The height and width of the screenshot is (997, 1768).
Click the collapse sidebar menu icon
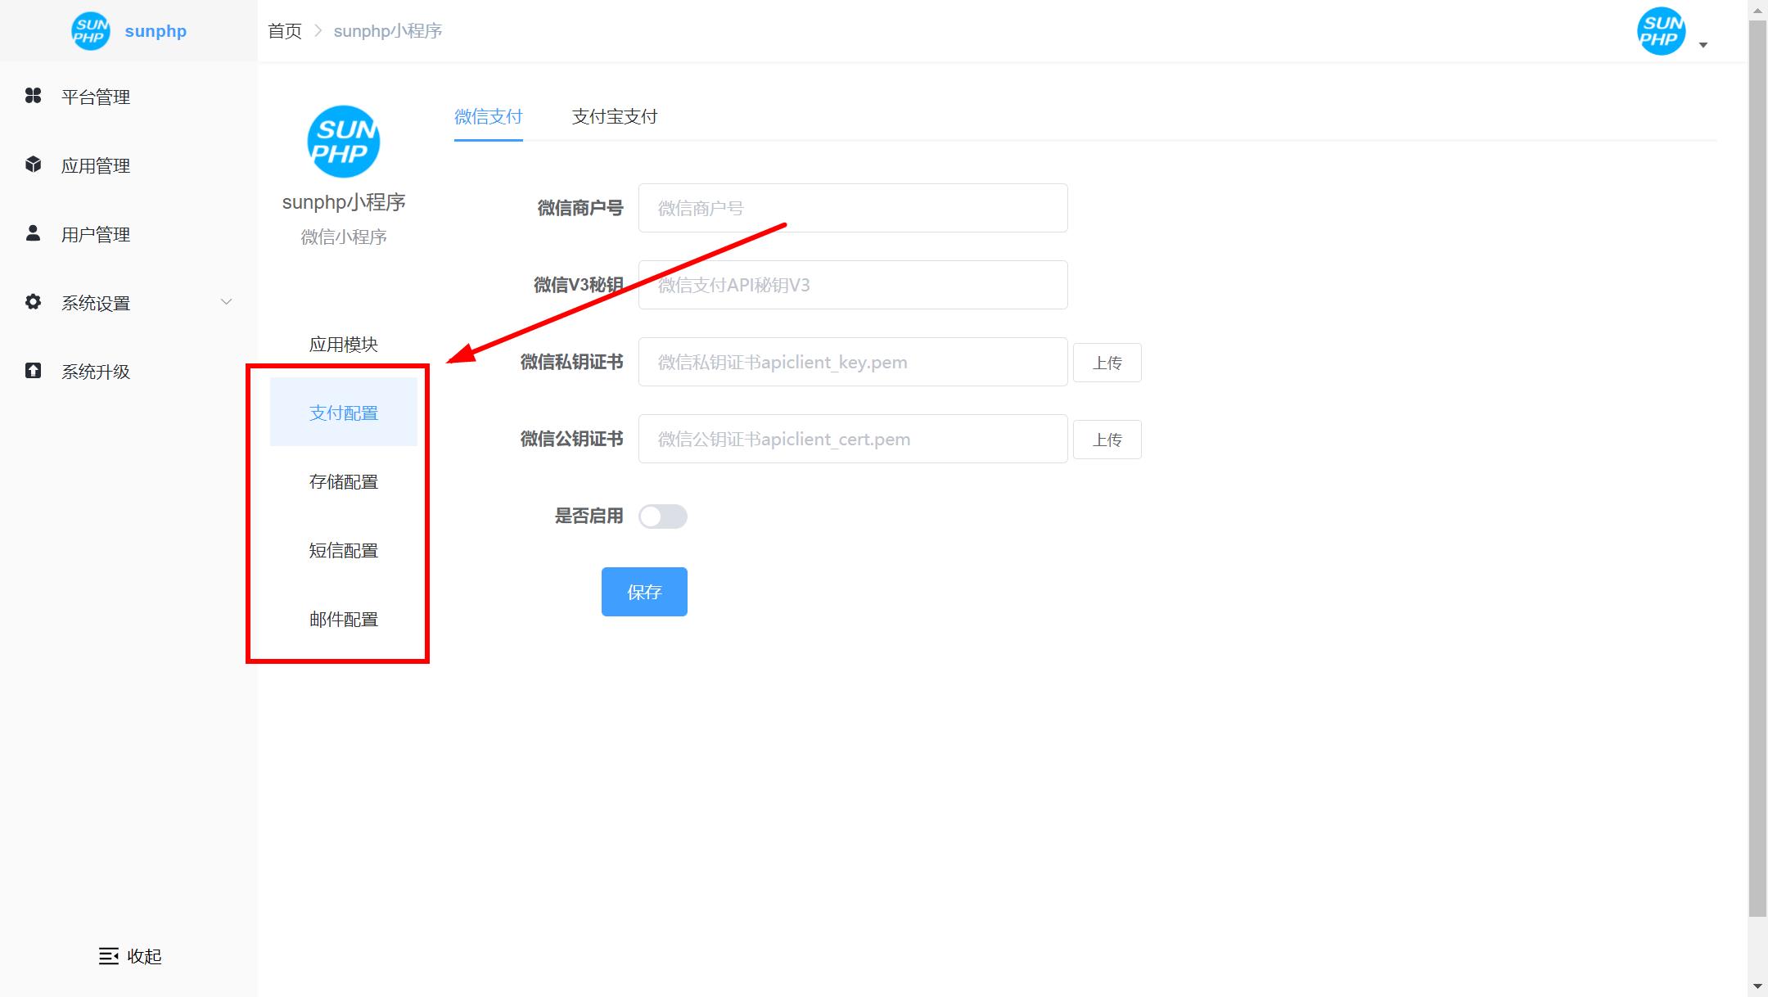point(108,956)
